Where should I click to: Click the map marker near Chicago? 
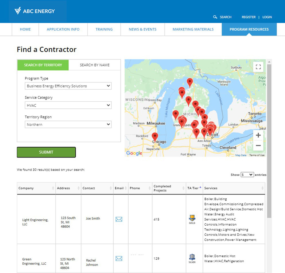point(155,136)
